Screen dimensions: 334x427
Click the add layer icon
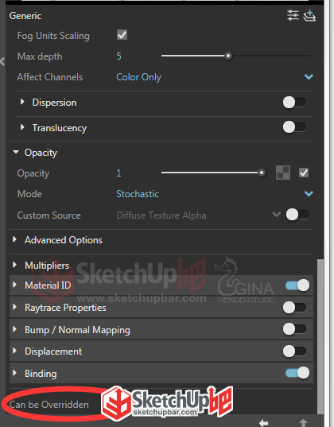pyautogui.click(x=309, y=16)
